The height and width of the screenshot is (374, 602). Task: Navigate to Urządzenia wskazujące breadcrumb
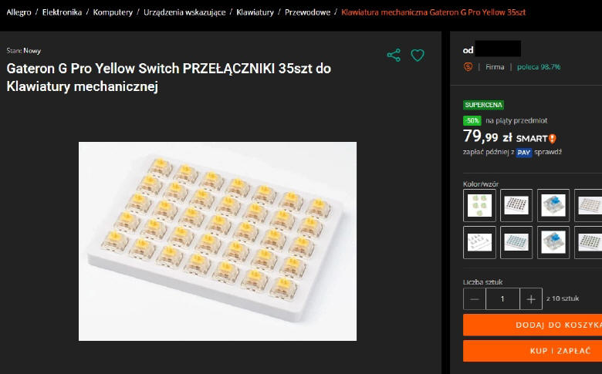point(184,12)
